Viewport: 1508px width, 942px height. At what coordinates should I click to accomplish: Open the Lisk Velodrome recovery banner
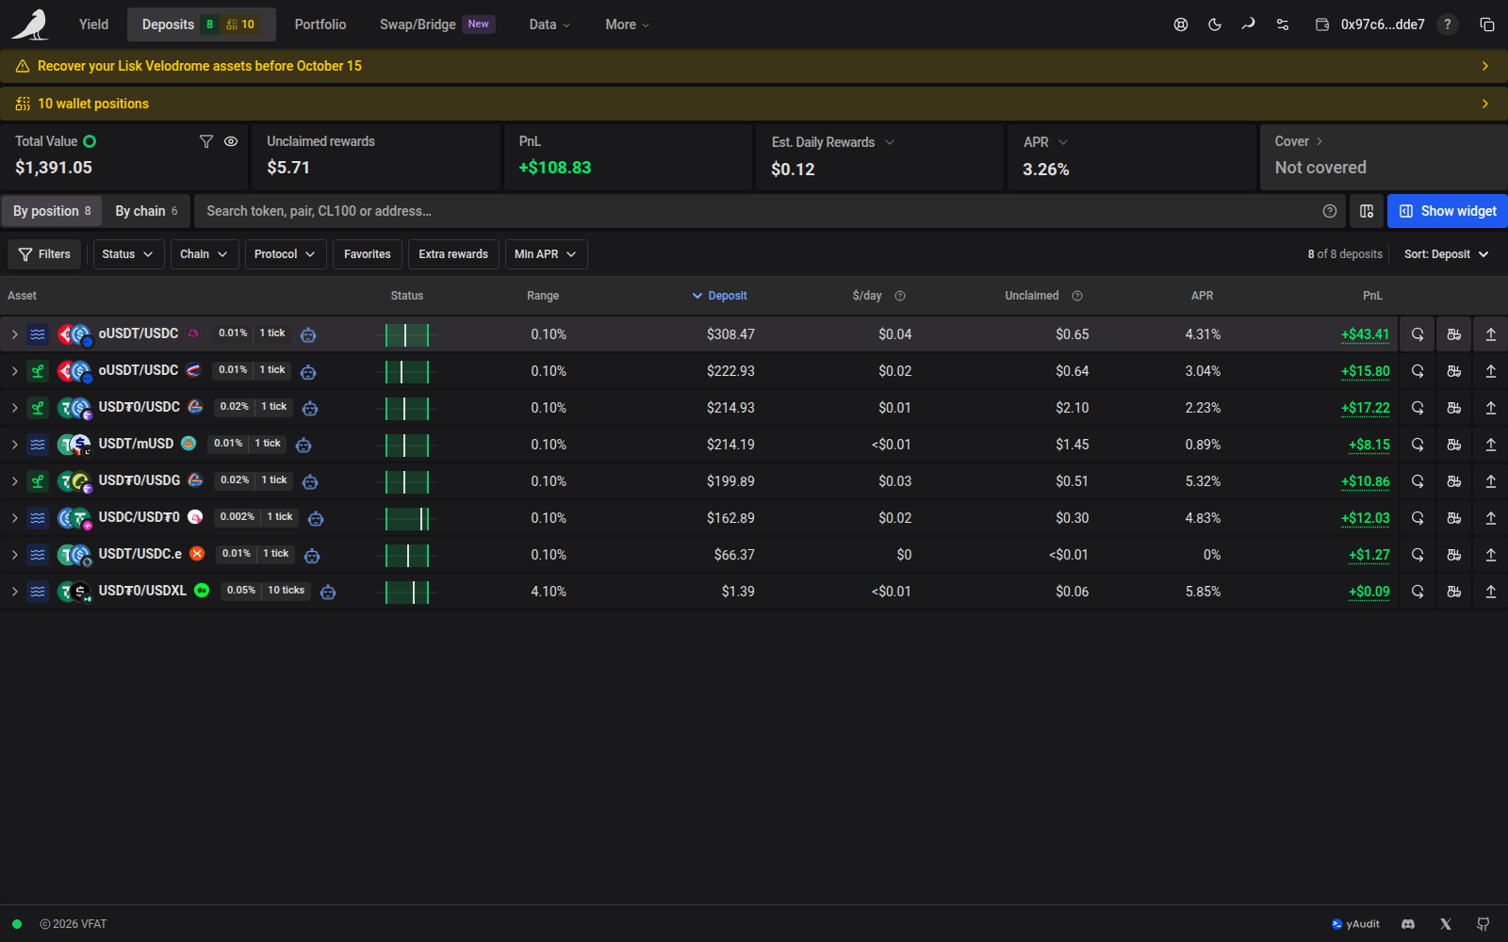click(754, 66)
